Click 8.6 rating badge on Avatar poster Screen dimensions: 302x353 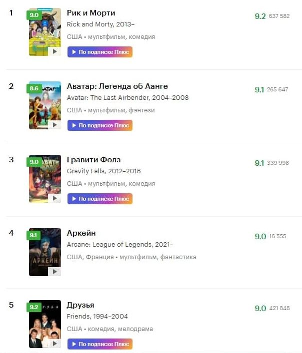34,88
